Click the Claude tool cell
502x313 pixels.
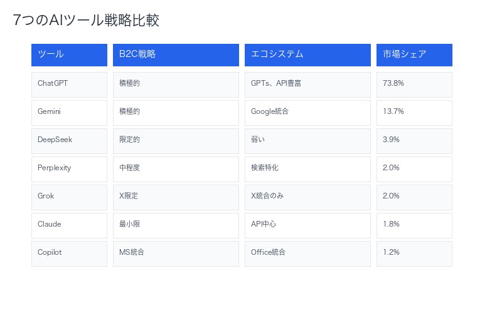click(69, 224)
